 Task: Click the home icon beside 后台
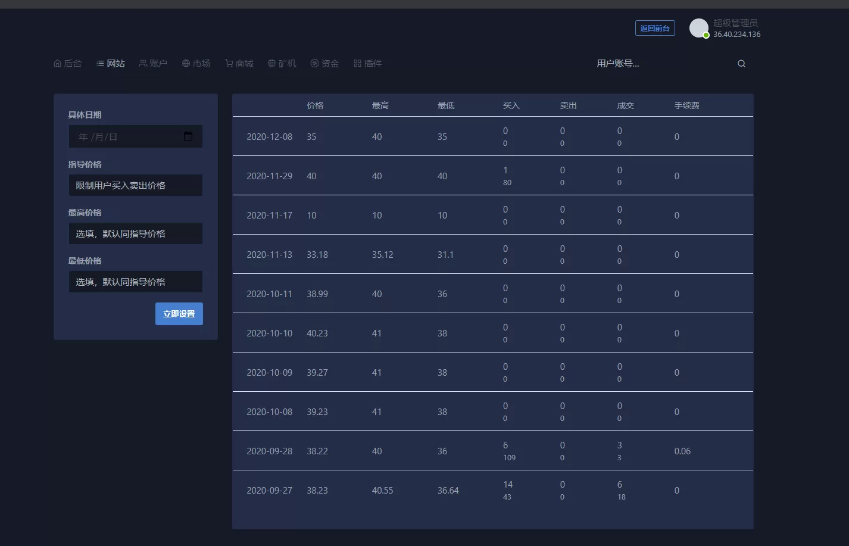(57, 63)
